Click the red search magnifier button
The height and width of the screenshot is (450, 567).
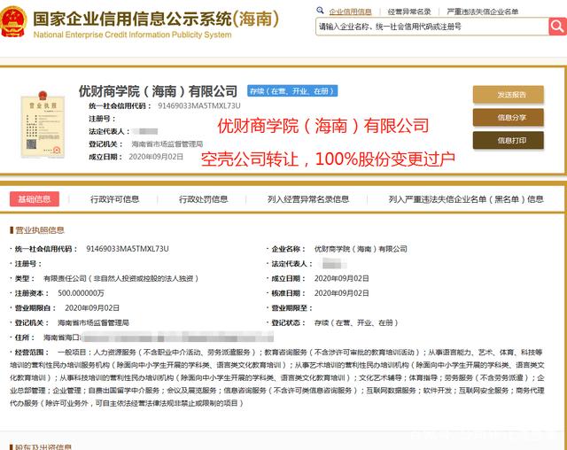coord(557,27)
